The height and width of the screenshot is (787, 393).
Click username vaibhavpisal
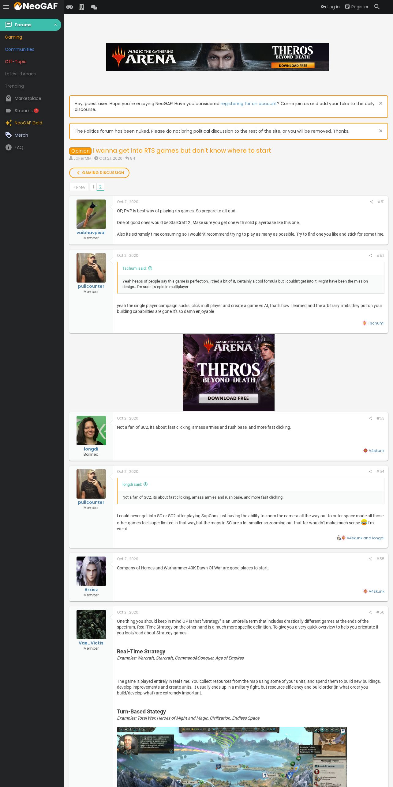[91, 233]
